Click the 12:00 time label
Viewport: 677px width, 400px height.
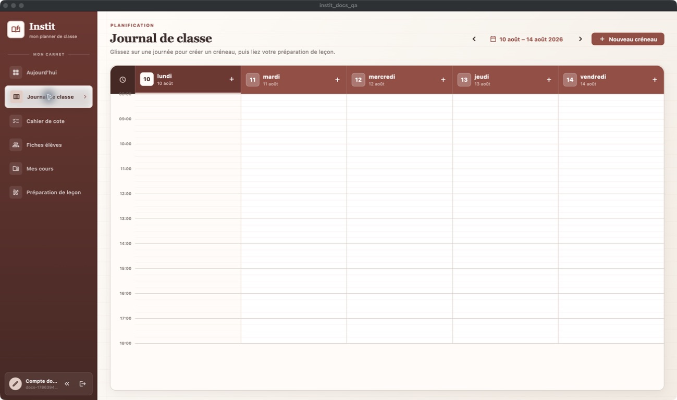click(x=125, y=194)
